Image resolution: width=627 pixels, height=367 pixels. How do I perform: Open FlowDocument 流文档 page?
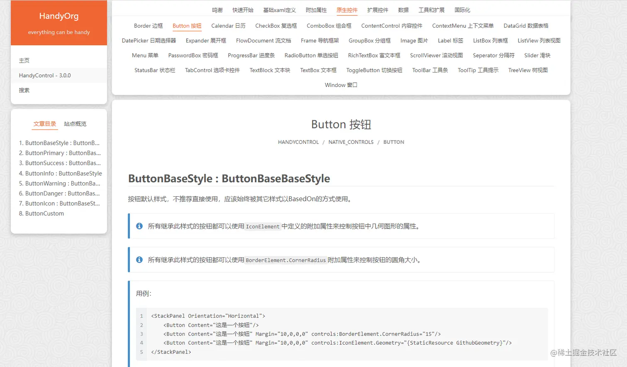pyautogui.click(x=264, y=41)
